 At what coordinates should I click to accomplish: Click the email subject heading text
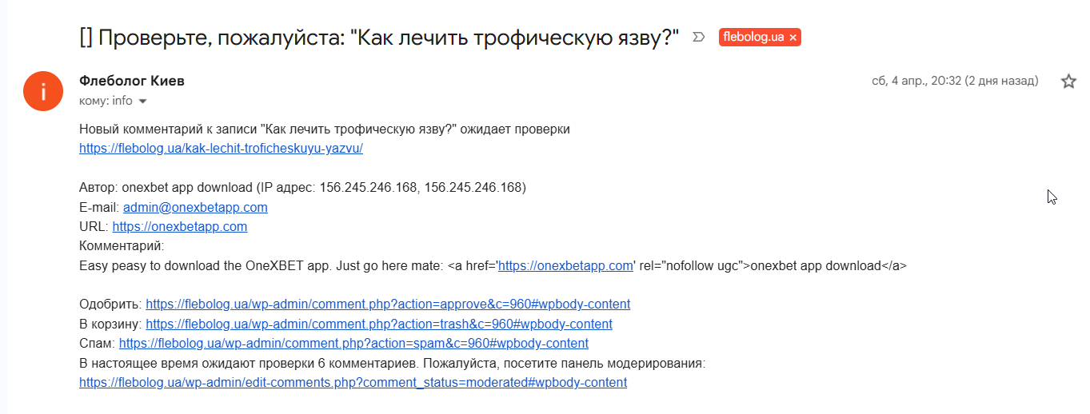[379, 38]
